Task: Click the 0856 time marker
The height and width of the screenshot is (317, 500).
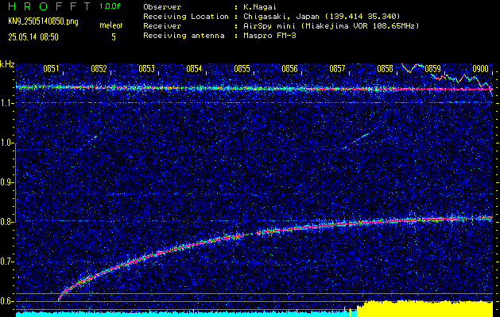Action: pyautogui.click(x=289, y=69)
